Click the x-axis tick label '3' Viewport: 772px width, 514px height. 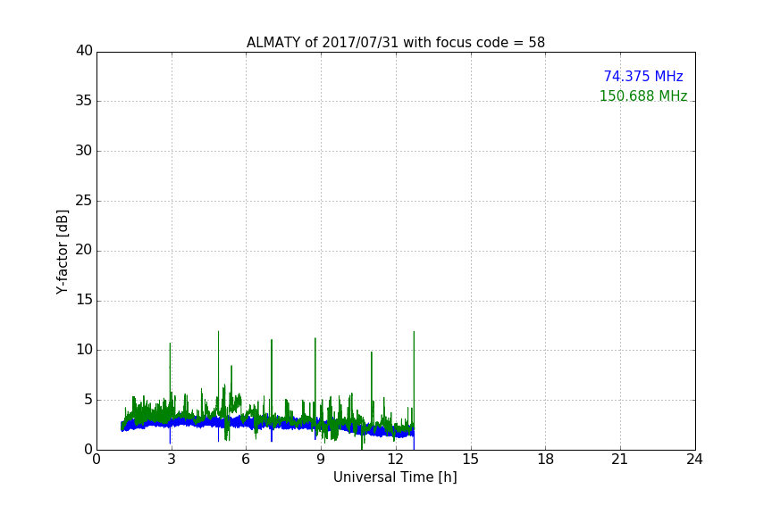click(172, 460)
